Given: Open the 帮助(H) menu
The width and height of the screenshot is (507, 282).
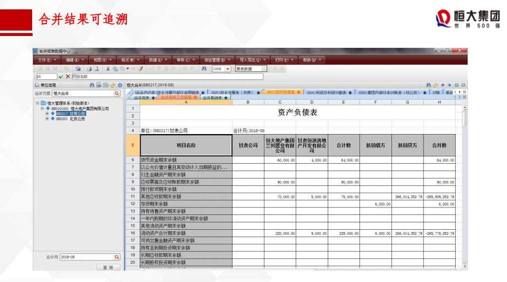Looking at the screenshot, I should point(312,60).
